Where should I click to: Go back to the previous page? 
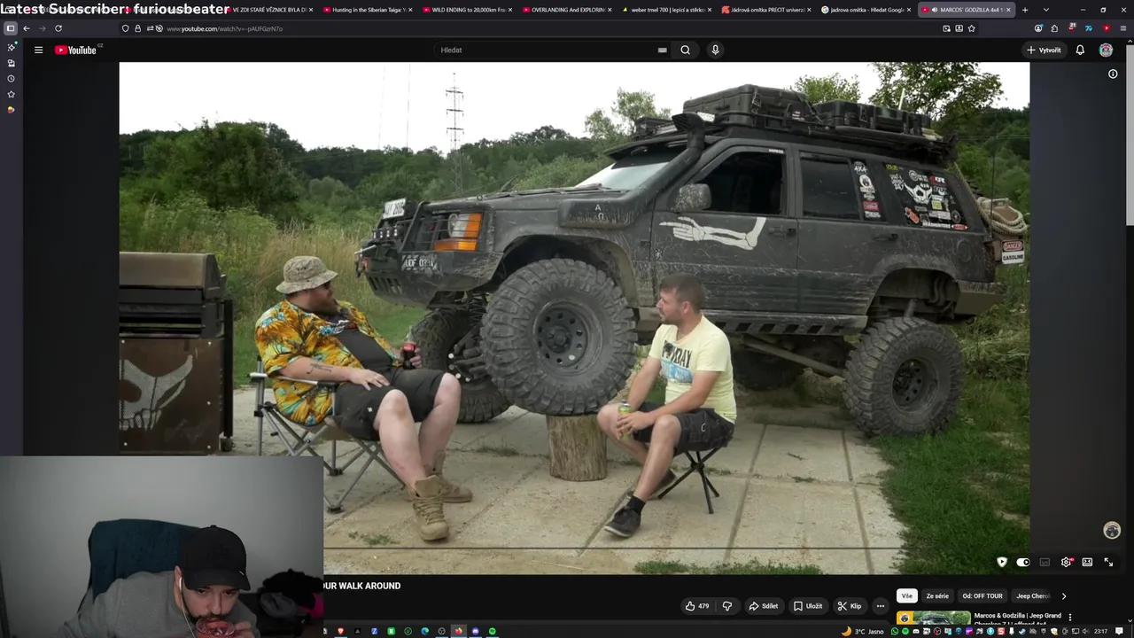click(27, 28)
